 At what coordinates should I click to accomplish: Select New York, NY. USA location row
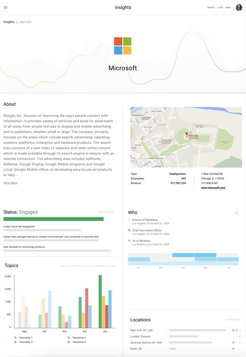pos(186,330)
